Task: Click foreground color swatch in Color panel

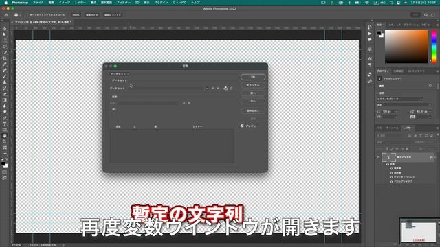Action: click(x=379, y=33)
